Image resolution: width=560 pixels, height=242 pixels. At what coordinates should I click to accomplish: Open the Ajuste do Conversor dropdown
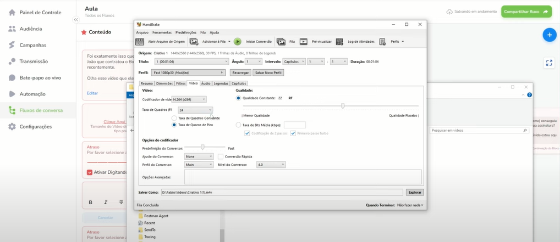[x=199, y=156]
